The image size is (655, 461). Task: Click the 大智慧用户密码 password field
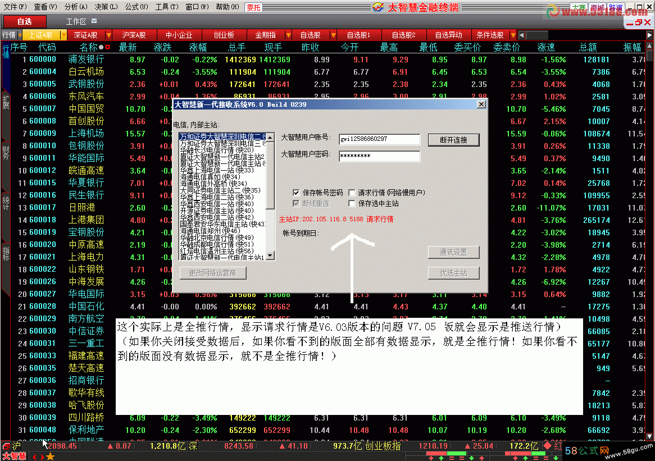coord(379,156)
